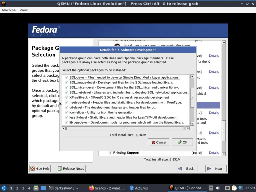Switch to firefox taskbar entry

pos(106,188)
